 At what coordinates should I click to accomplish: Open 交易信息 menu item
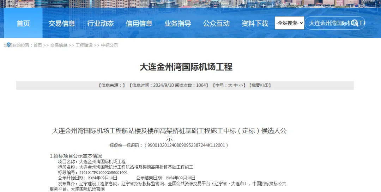tap(62, 23)
